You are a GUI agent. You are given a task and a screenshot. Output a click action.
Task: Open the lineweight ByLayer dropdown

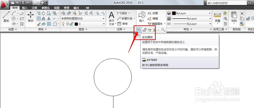pos(192,18)
